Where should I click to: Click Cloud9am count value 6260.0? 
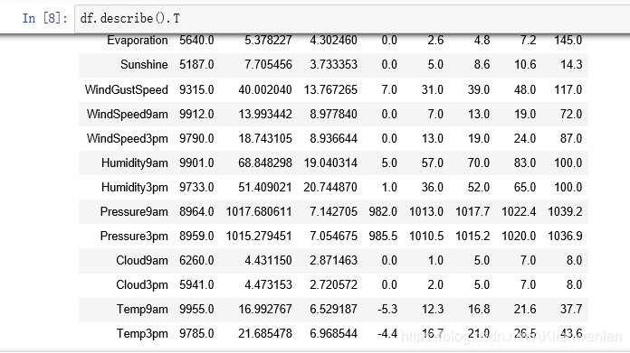pyautogui.click(x=196, y=260)
